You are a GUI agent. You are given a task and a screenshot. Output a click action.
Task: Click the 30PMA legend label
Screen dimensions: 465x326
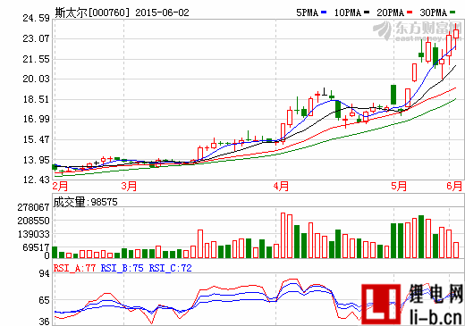click(434, 13)
